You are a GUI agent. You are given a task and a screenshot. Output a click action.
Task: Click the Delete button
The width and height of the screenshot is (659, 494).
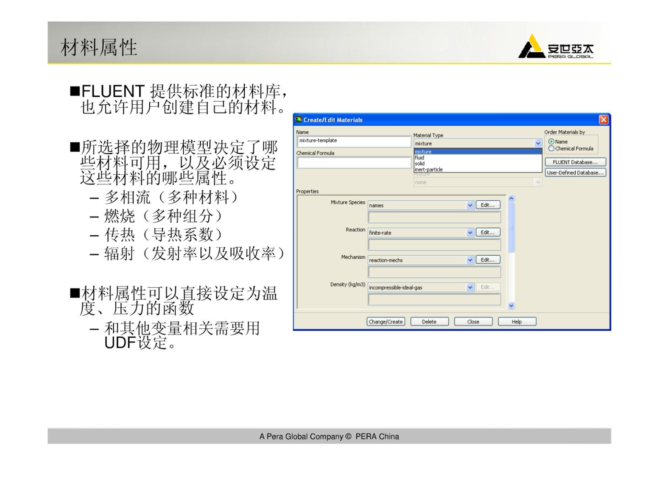pos(429,321)
